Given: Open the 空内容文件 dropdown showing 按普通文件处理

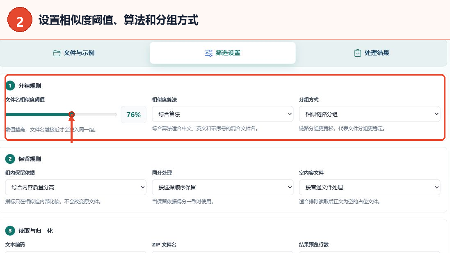Looking at the screenshot, I should (369, 187).
